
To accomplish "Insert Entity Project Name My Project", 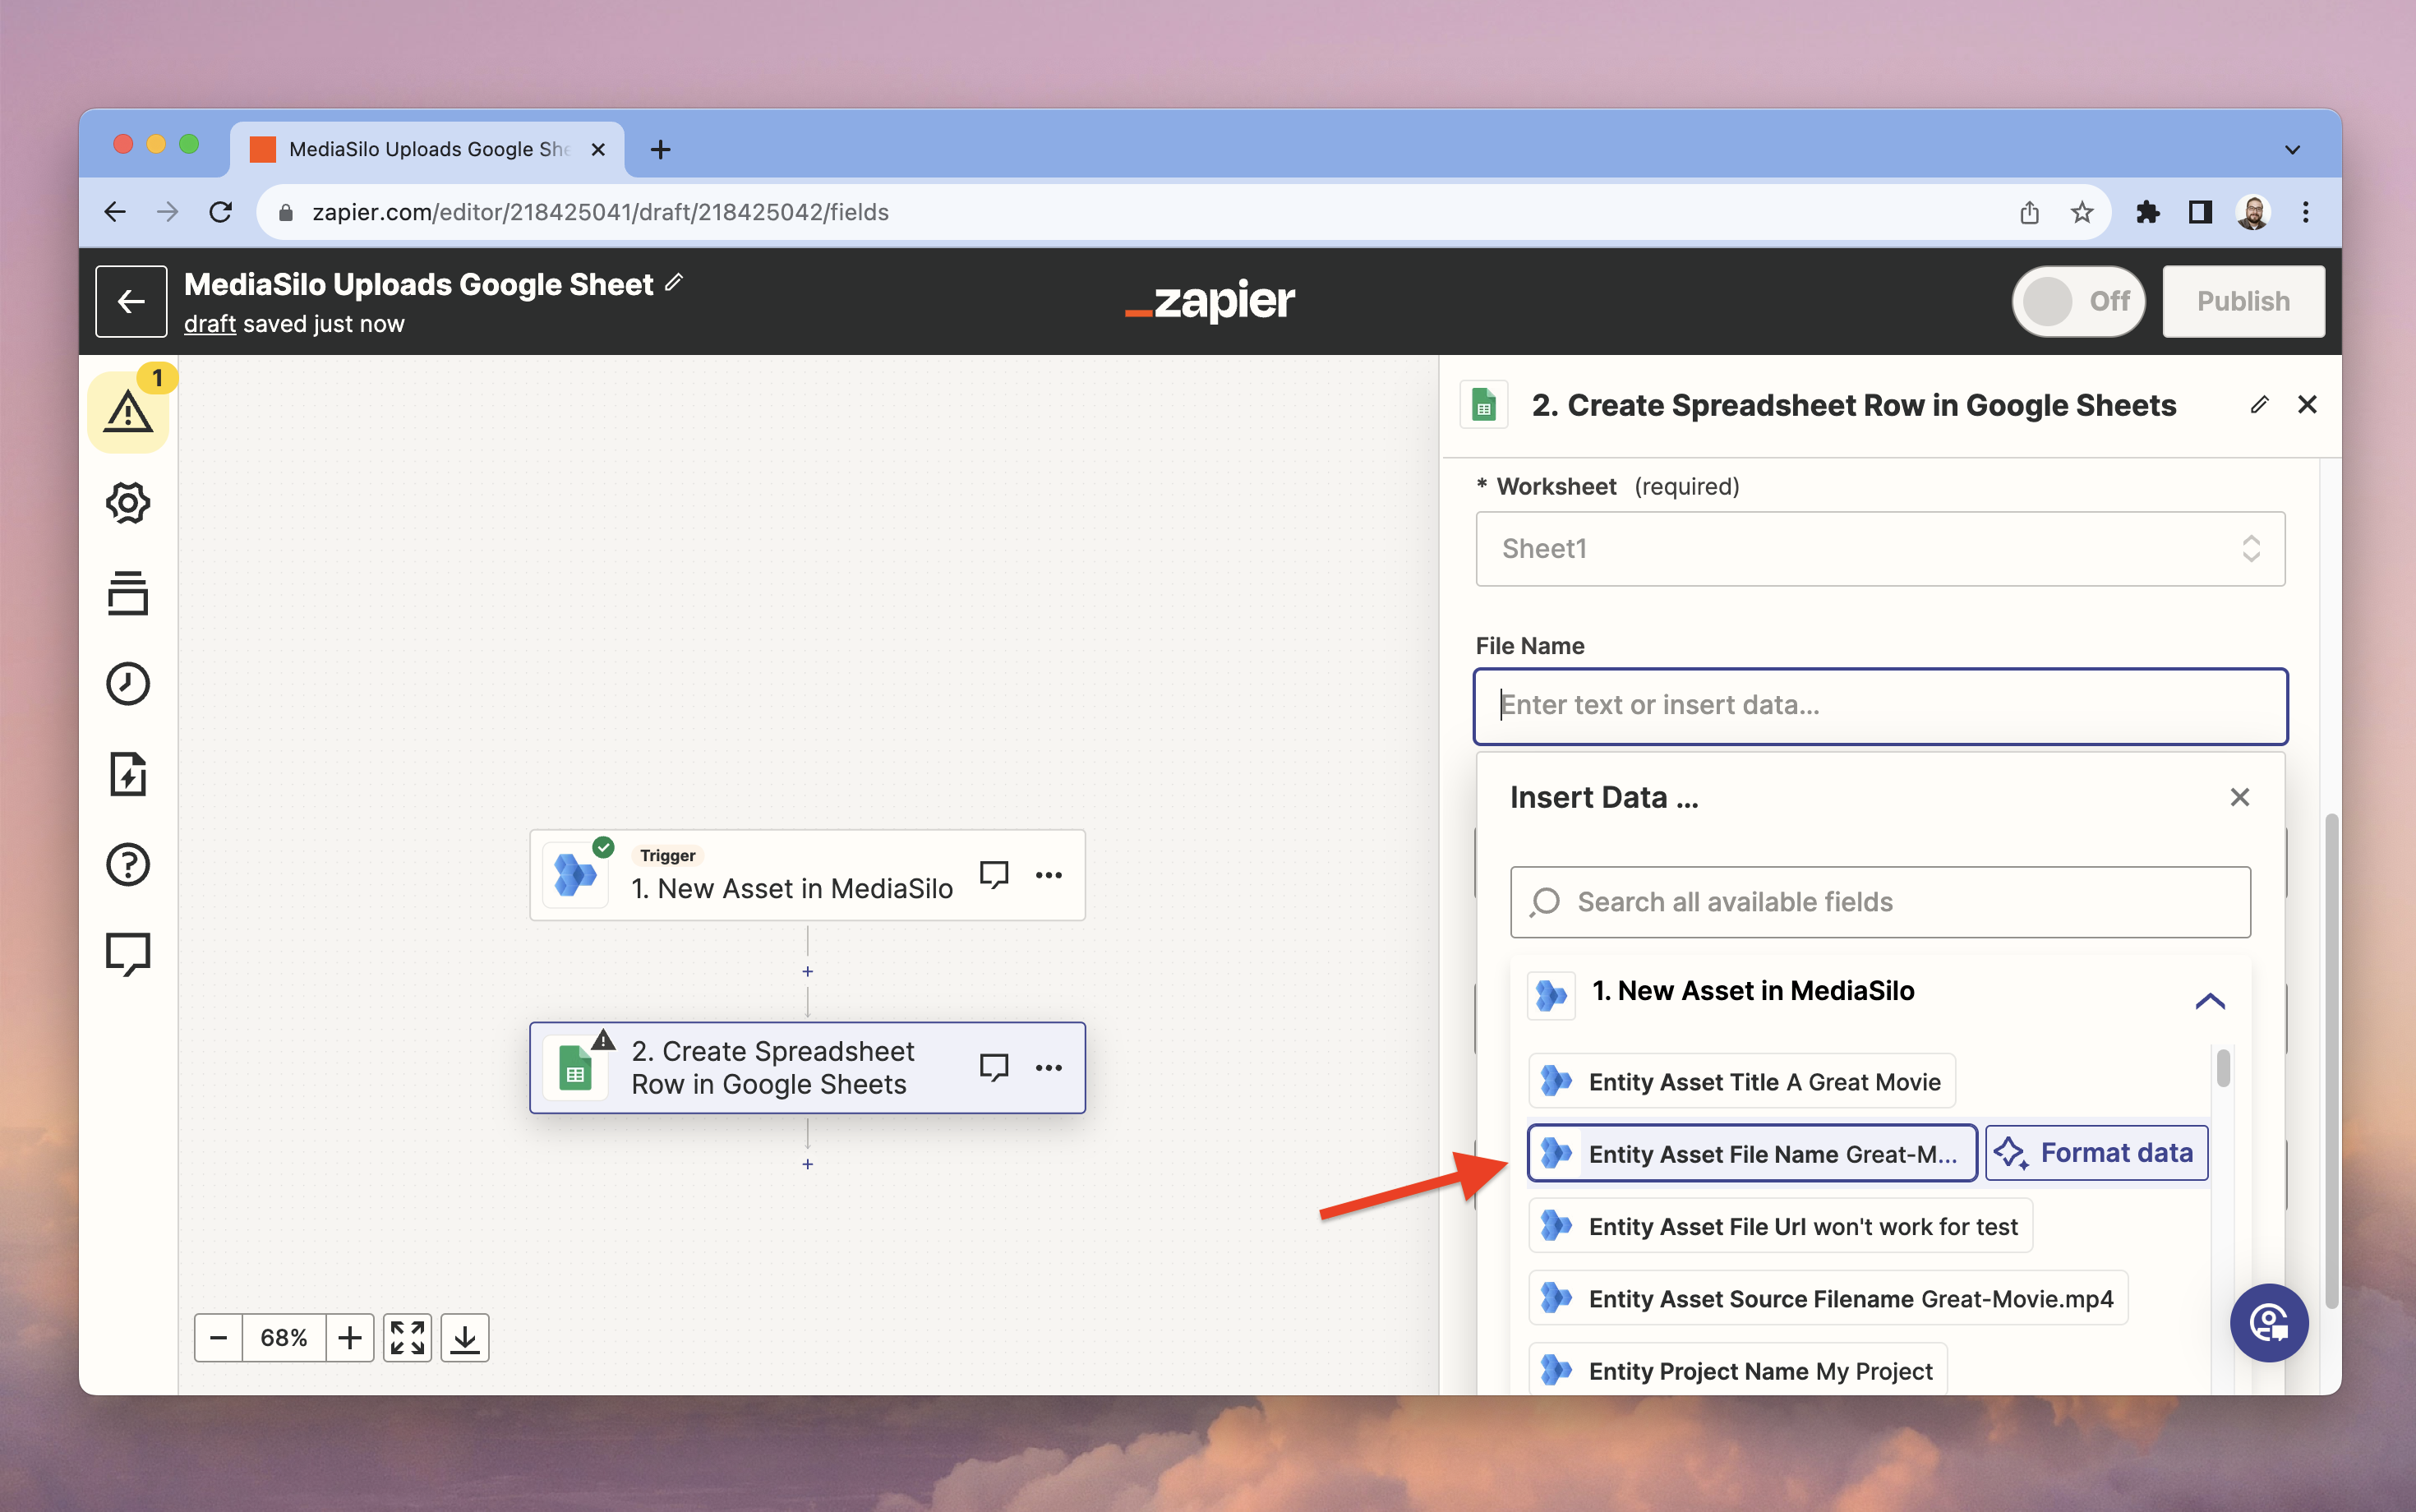I will [x=1738, y=1370].
